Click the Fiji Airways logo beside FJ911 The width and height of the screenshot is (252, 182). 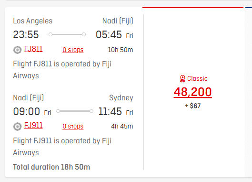[17, 127]
